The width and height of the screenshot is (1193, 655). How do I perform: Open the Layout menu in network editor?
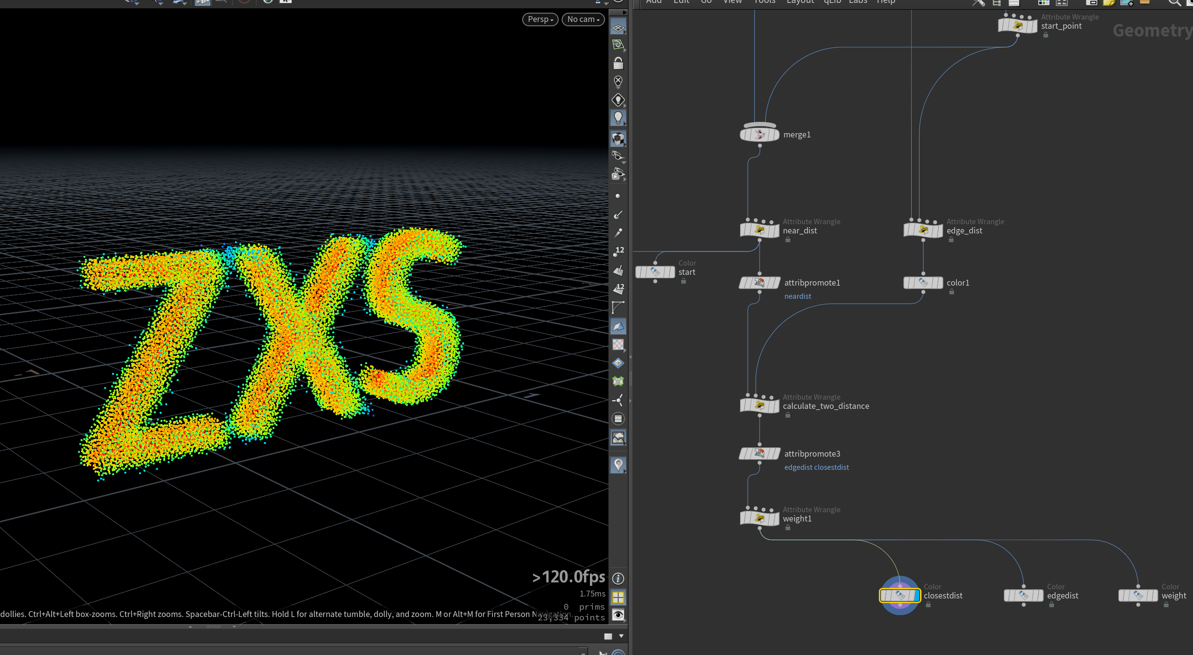tap(800, 1)
